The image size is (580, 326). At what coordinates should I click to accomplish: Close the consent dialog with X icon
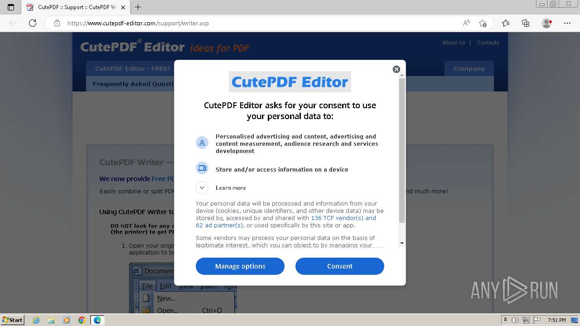(x=396, y=69)
